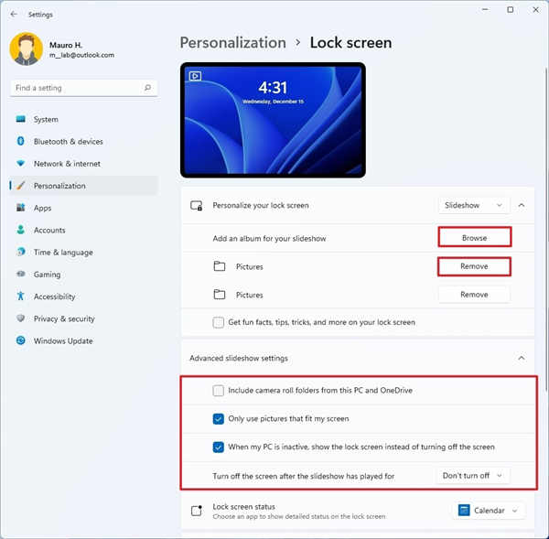Click the folder icon of the second Pictures album
Screen dimensions: 549x539
[220, 295]
